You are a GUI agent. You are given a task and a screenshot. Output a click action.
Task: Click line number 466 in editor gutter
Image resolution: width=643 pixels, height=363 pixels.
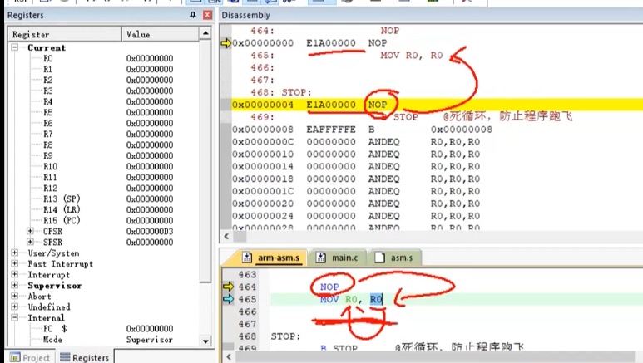(x=247, y=311)
